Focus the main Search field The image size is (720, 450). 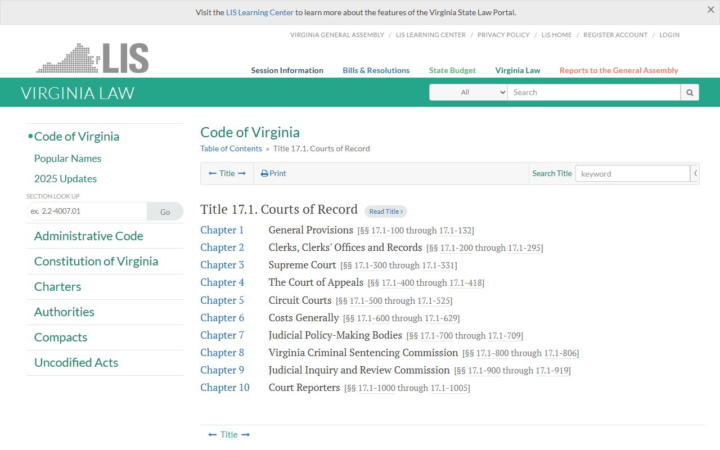(x=594, y=92)
